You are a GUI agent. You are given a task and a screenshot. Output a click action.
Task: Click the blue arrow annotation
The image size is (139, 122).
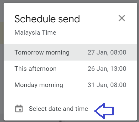point(104,111)
